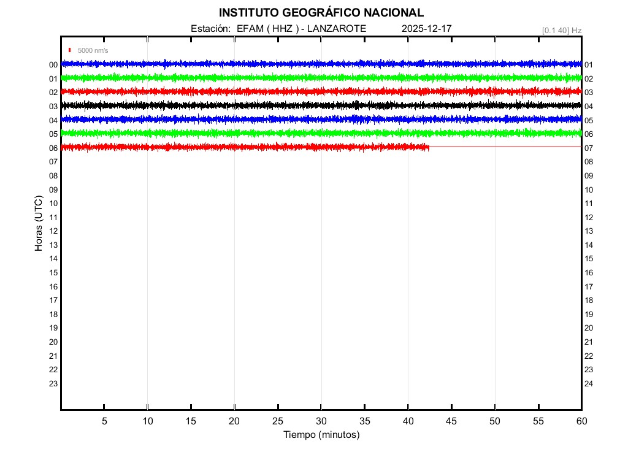The image size is (628, 471).
Task: Click the title INSTITUTO GEOGRÁFICO NACIONAL
Action: point(321,13)
